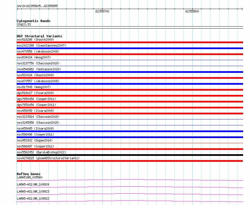Open variant dgv7651n54 (Cooper2011) label
251x205 pixels.
(x=36, y=105)
